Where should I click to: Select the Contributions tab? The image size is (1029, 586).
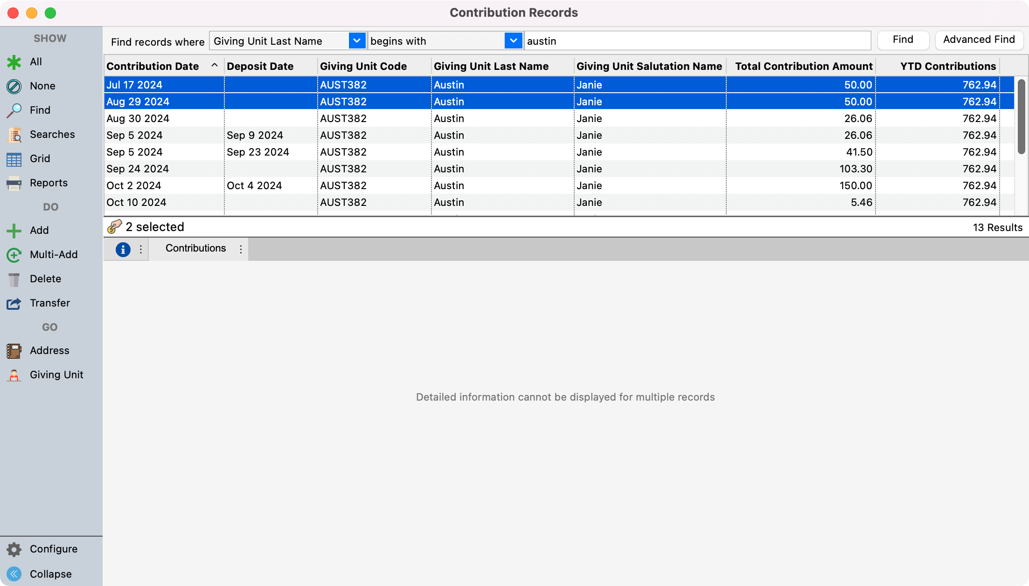195,248
